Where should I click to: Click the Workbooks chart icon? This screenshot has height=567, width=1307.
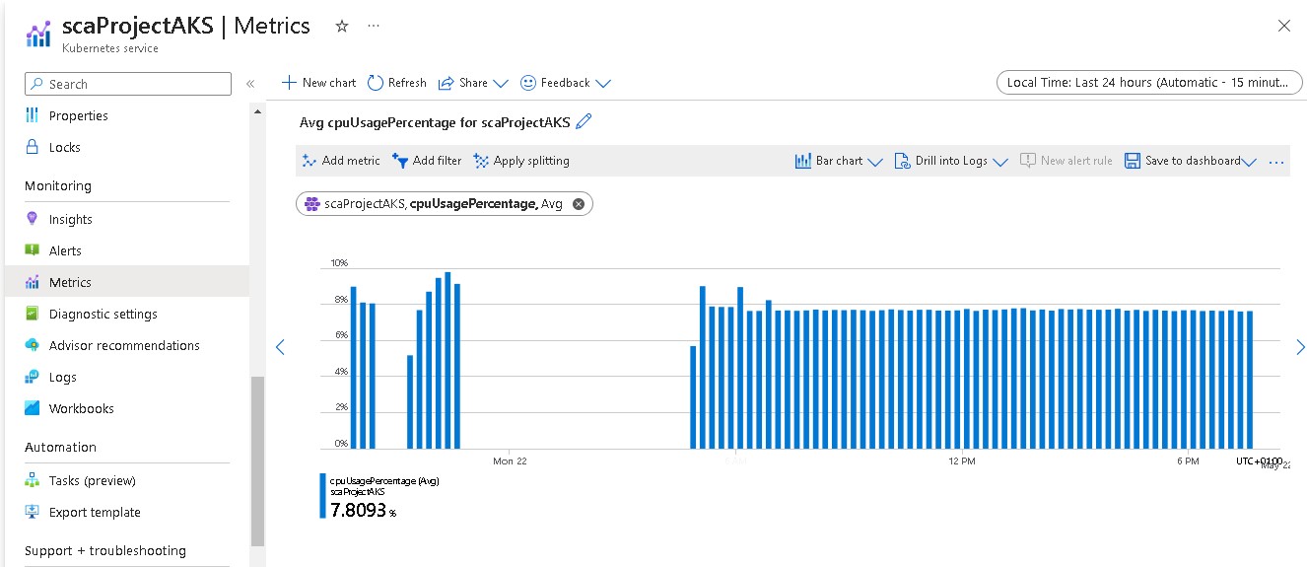pos(32,408)
